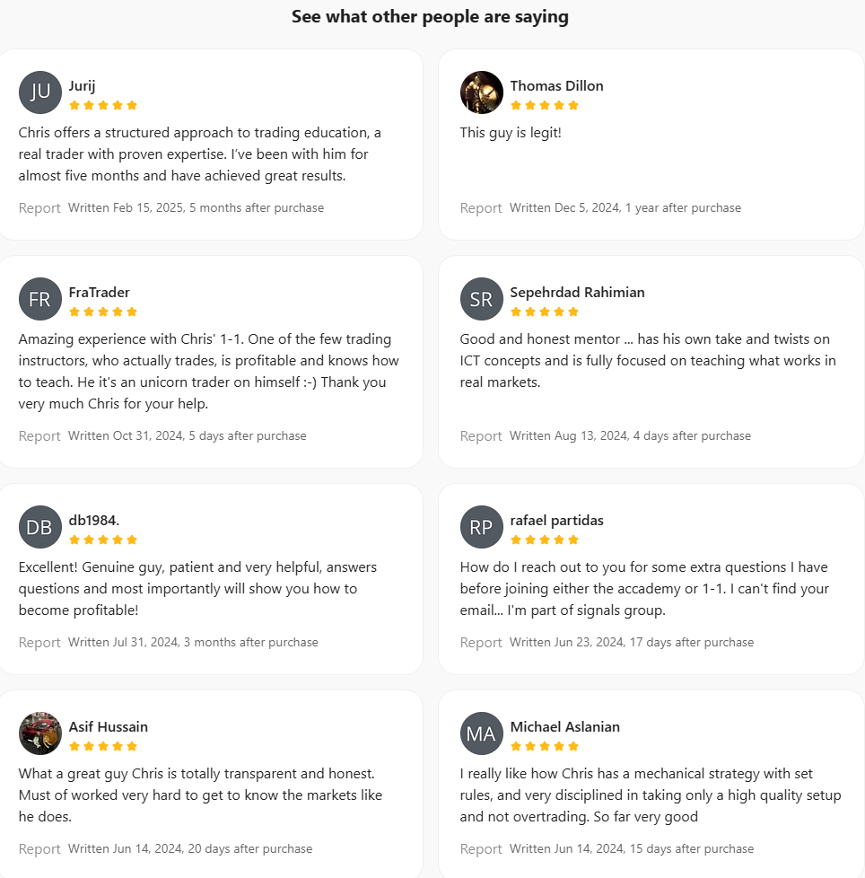Image resolution: width=865 pixels, height=878 pixels.
Task: Report Thomas Dillon's review
Action: (481, 207)
